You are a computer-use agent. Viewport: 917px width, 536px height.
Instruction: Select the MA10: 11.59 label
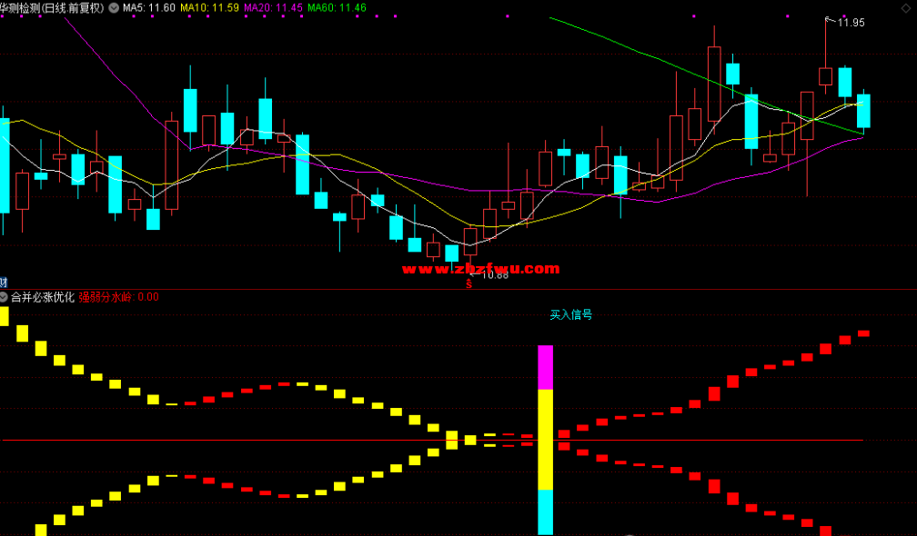209,7
